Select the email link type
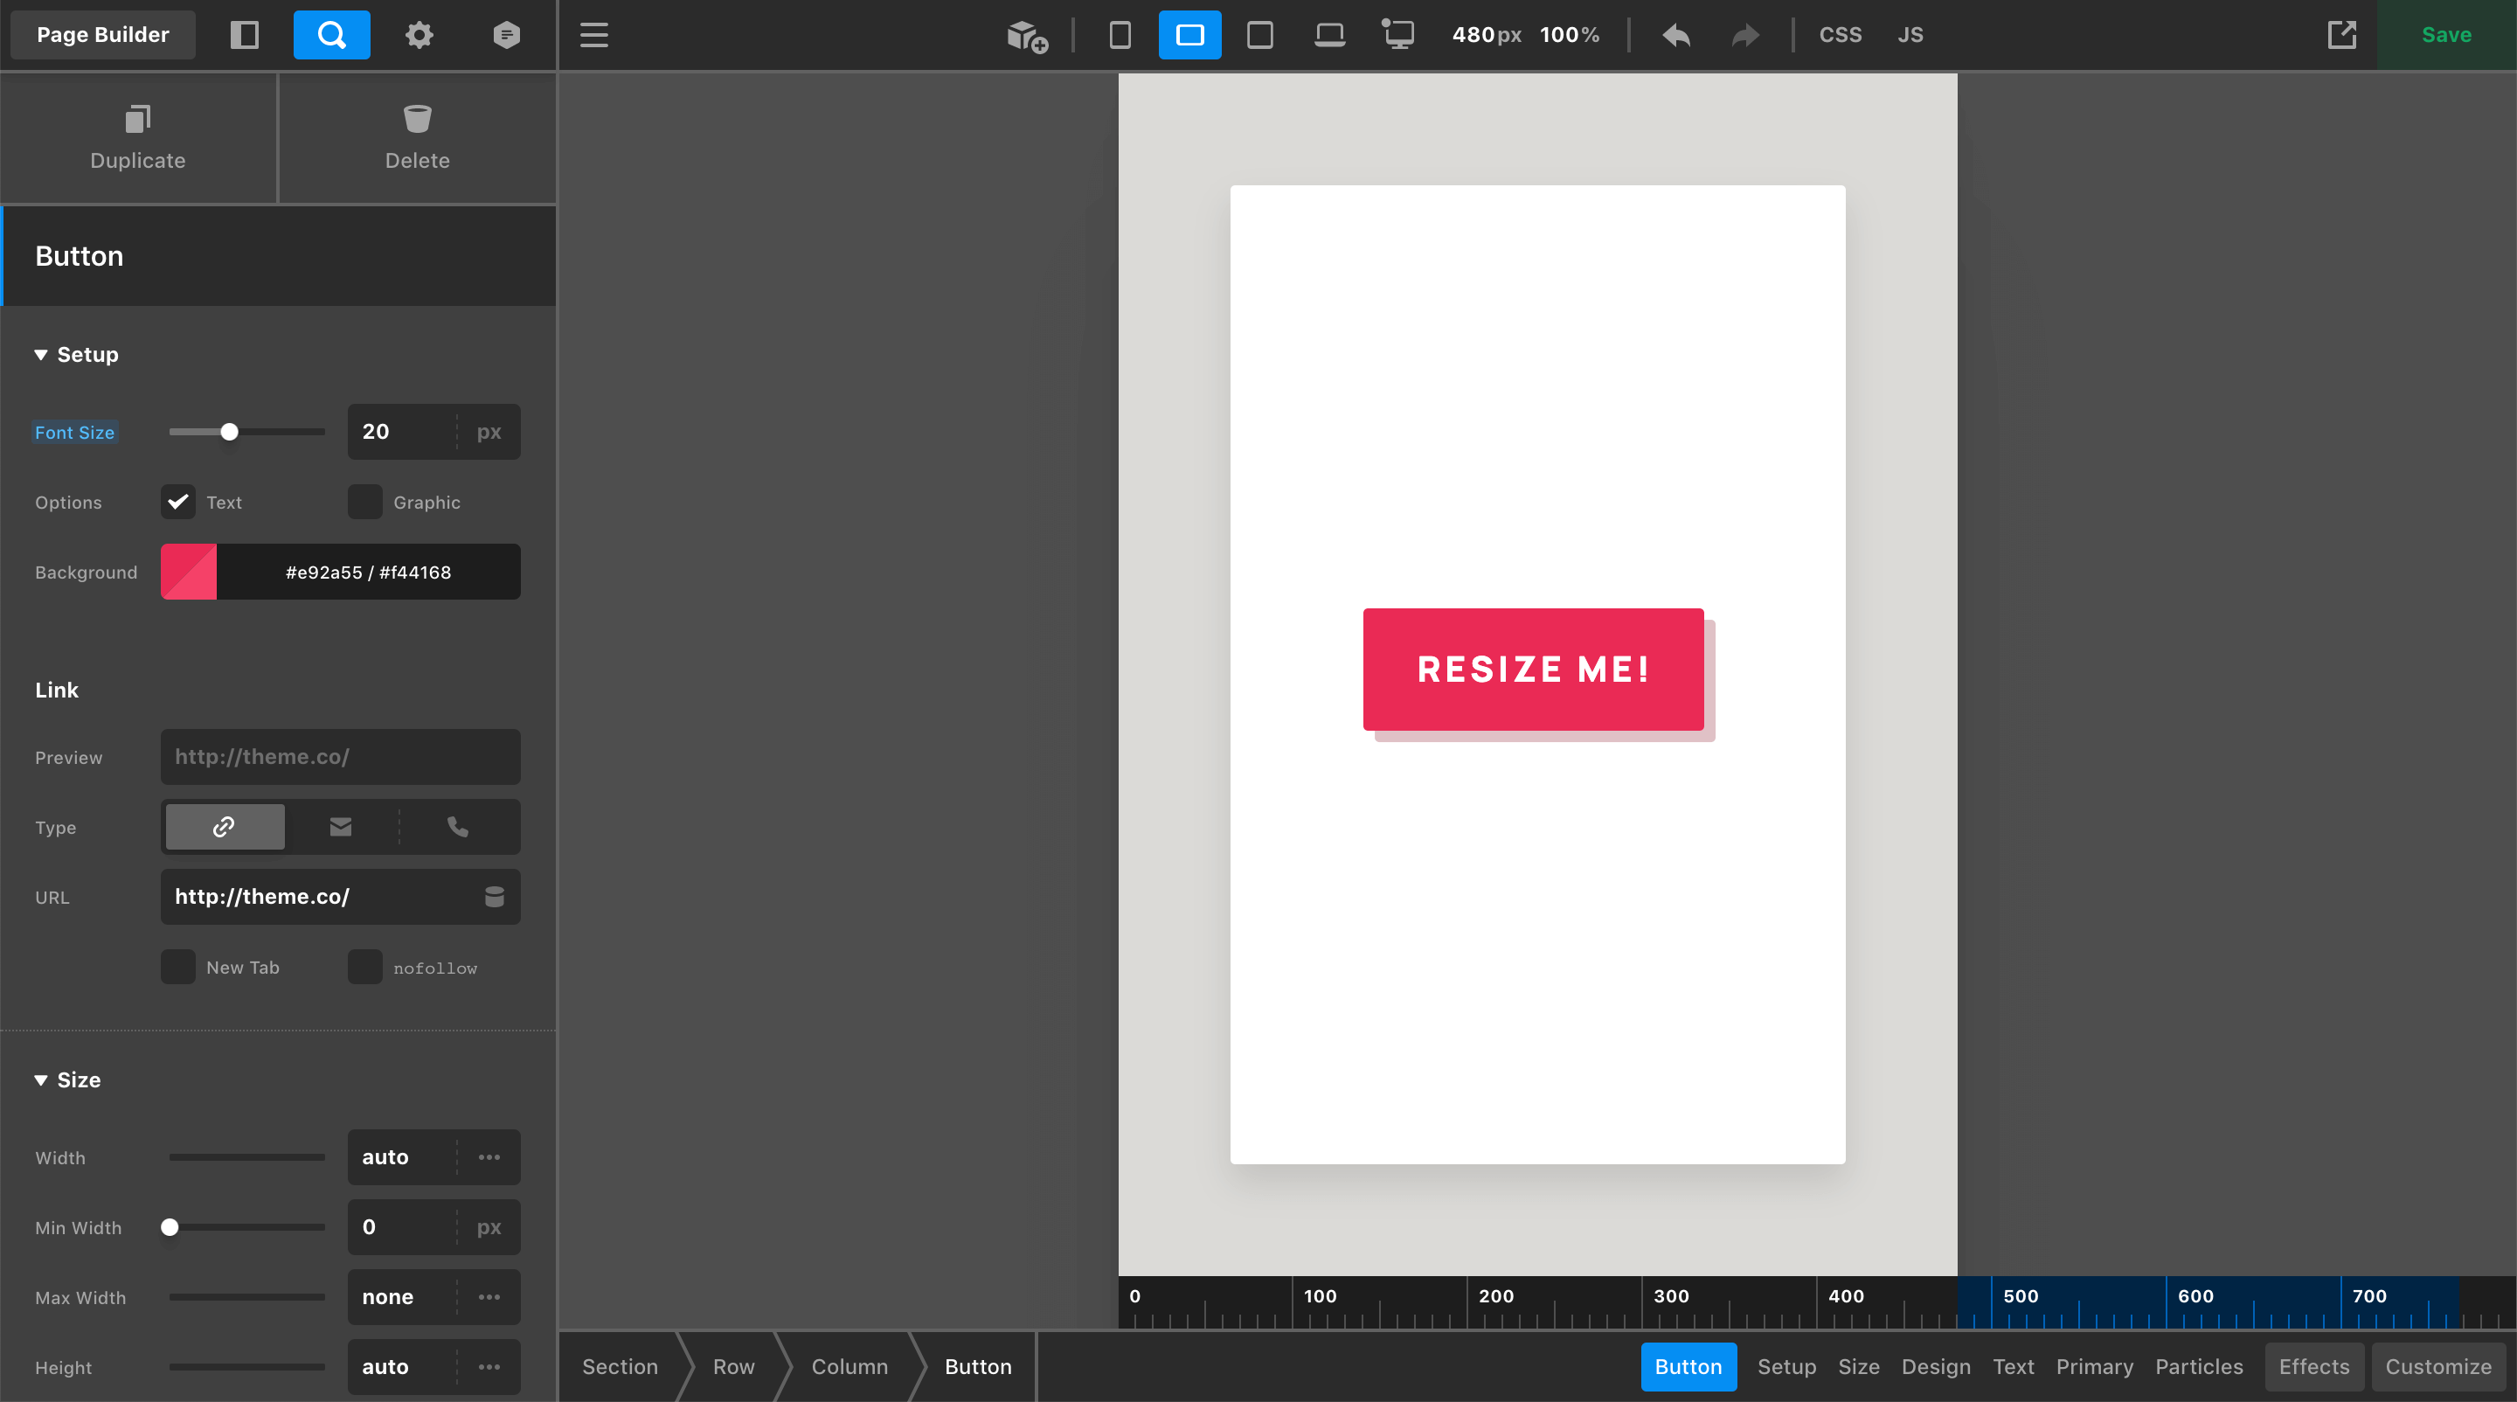Image resolution: width=2517 pixels, height=1402 pixels. point(340,827)
